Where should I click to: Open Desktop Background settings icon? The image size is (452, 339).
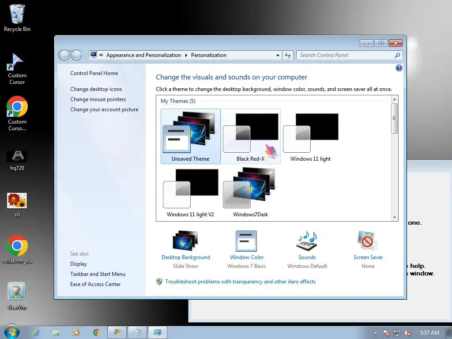(x=186, y=241)
